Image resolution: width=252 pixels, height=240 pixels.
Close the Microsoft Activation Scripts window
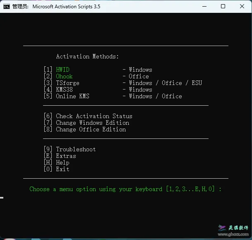[x=242, y=7]
